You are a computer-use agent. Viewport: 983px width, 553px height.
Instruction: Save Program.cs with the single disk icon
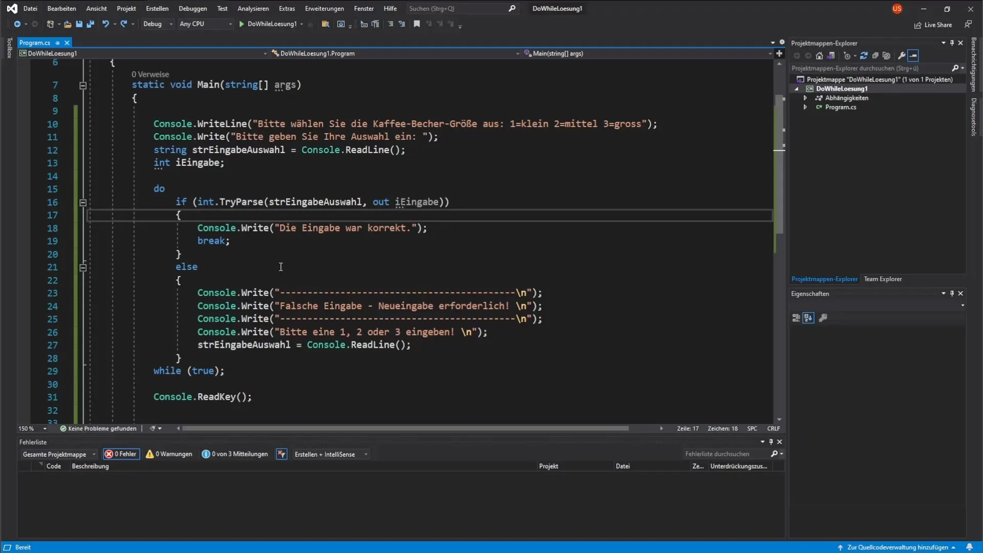click(79, 24)
